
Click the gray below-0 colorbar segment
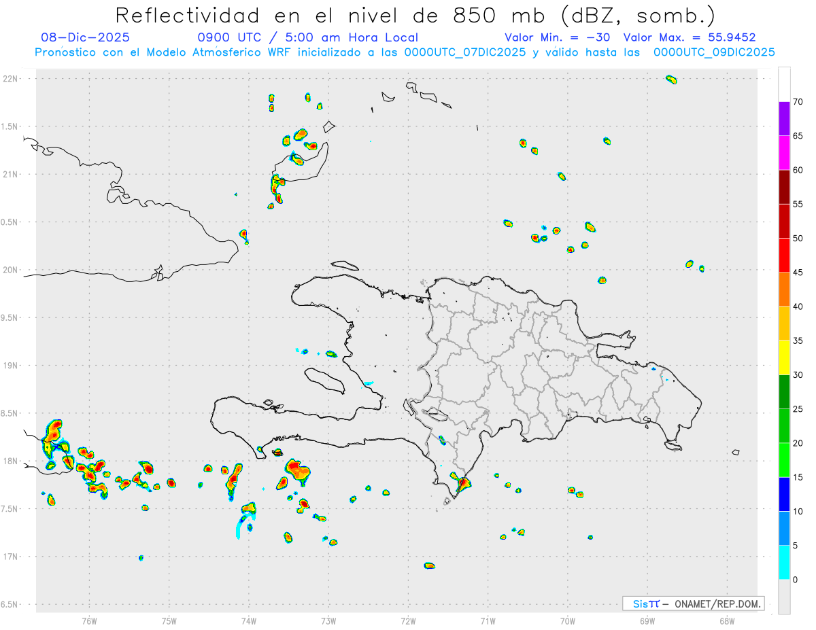[x=784, y=597]
